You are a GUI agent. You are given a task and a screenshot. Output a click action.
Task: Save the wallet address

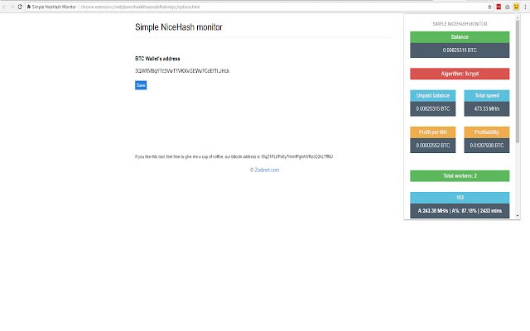[x=141, y=85]
